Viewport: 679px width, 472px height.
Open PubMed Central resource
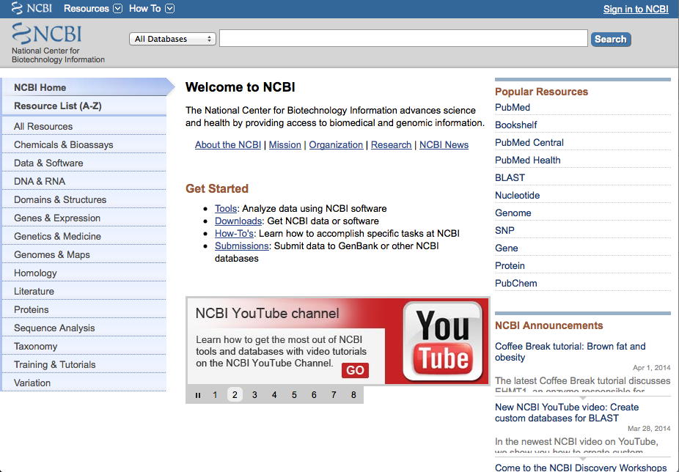tap(529, 142)
